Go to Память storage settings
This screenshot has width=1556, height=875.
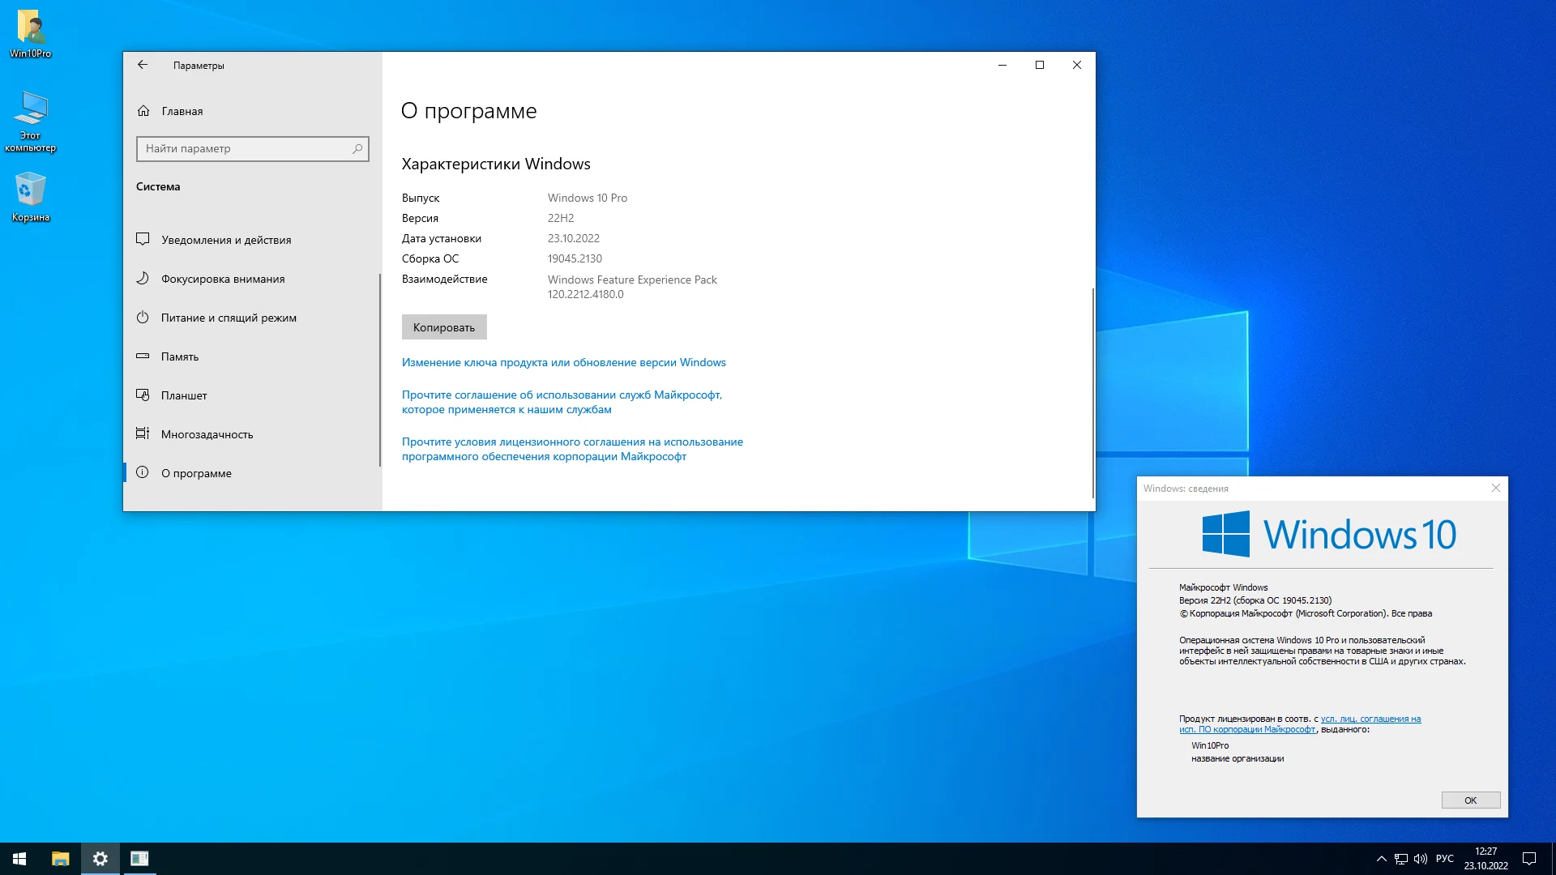pyautogui.click(x=179, y=356)
